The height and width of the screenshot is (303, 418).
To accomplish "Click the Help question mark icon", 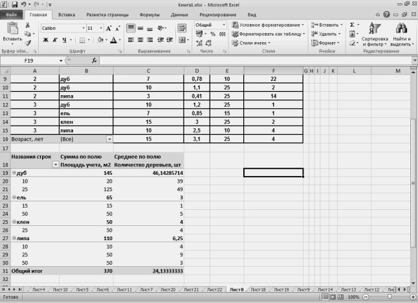I will (x=386, y=14).
